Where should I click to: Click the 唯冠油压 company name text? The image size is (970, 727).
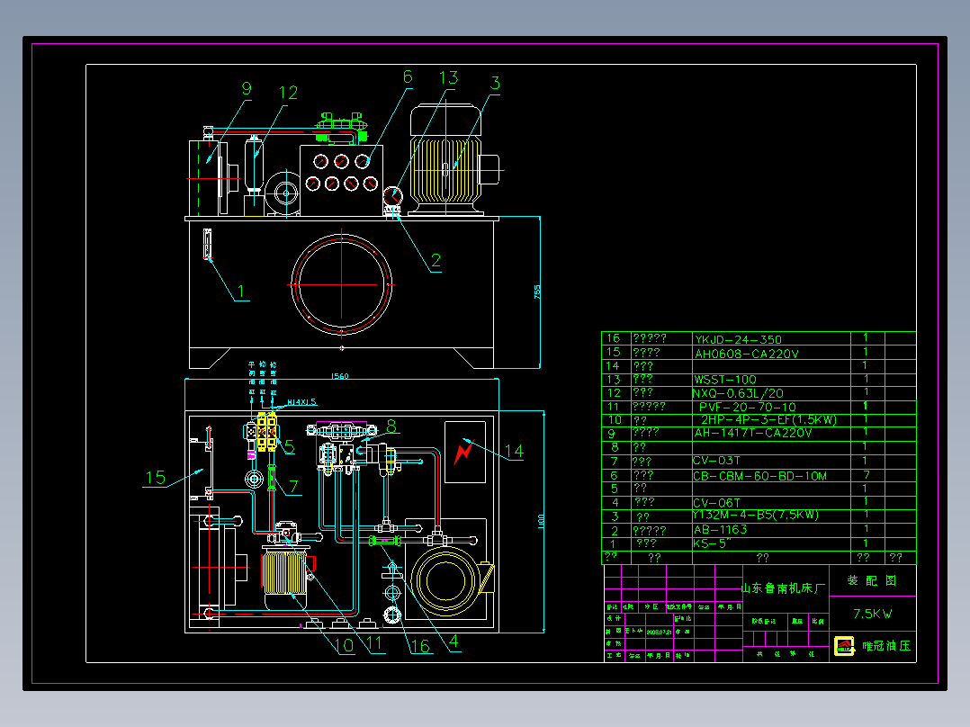pos(886,646)
